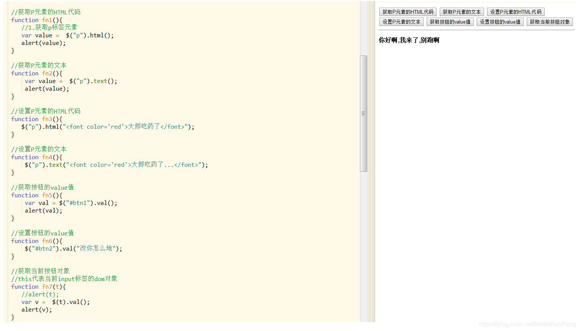Click the line alert(v);
579x331 pixels.
37,309
